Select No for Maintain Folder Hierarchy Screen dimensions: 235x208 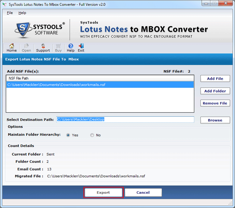click(92, 135)
